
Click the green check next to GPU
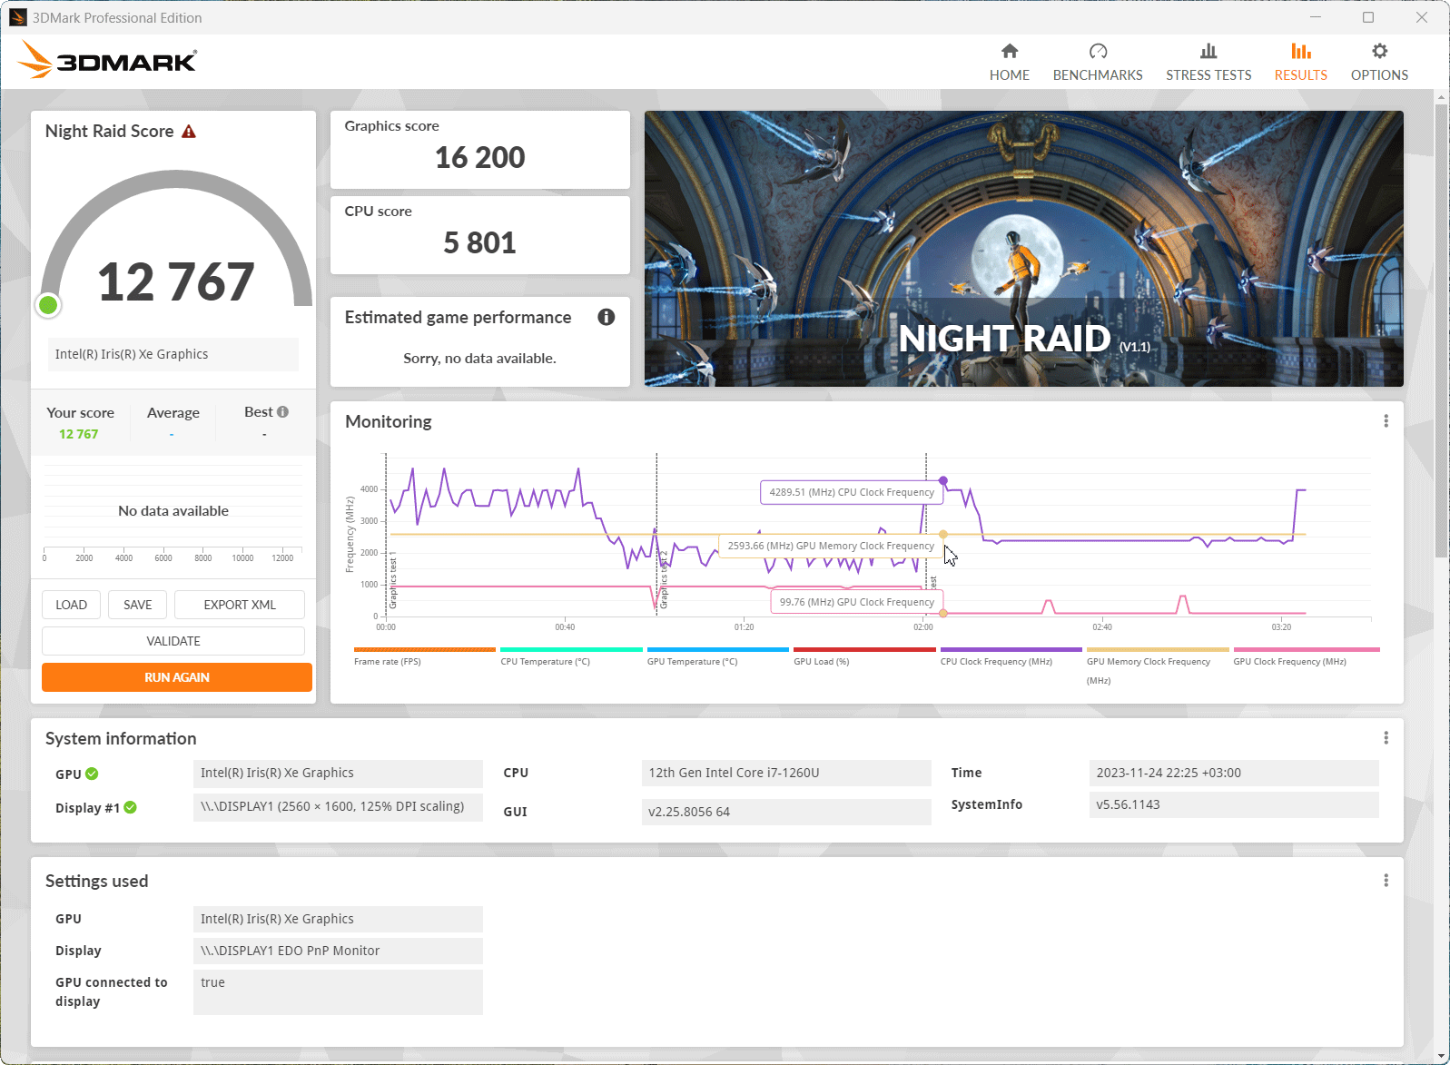(92, 774)
